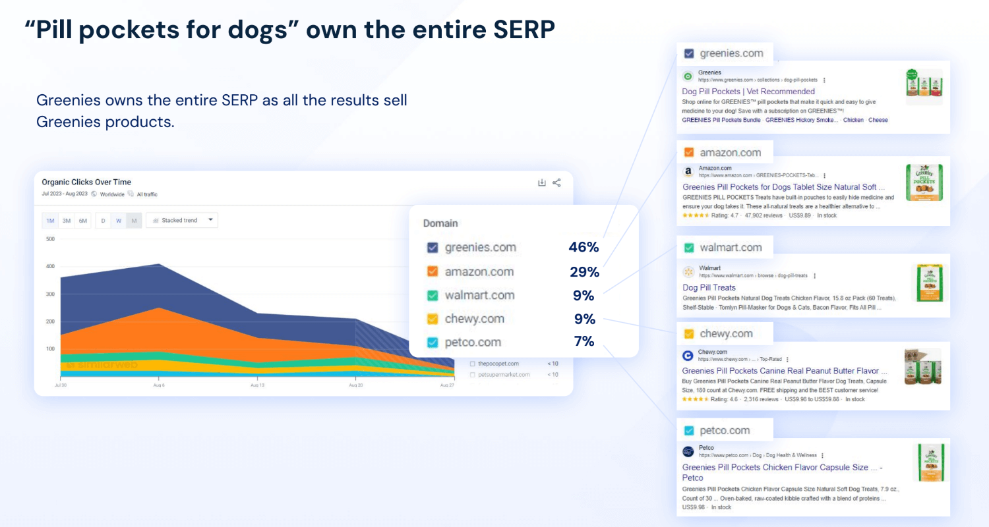Image resolution: width=989 pixels, height=527 pixels.
Task: Open the Stacked trend dropdown
Action: point(182,220)
